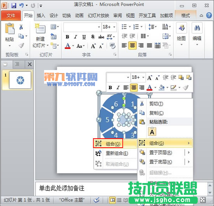Click the Format Painter brush in ribbon
The width and height of the screenshot is (214, 206).
click(x=21, y=46)
